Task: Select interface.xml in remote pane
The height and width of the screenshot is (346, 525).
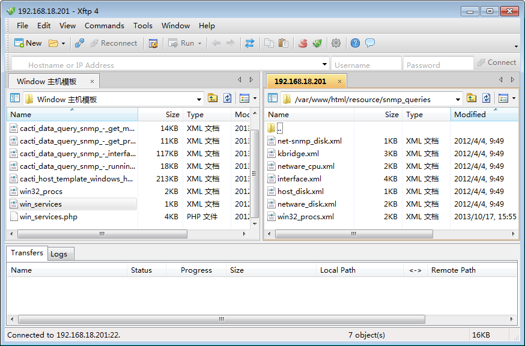Action: tap(299, 179)
